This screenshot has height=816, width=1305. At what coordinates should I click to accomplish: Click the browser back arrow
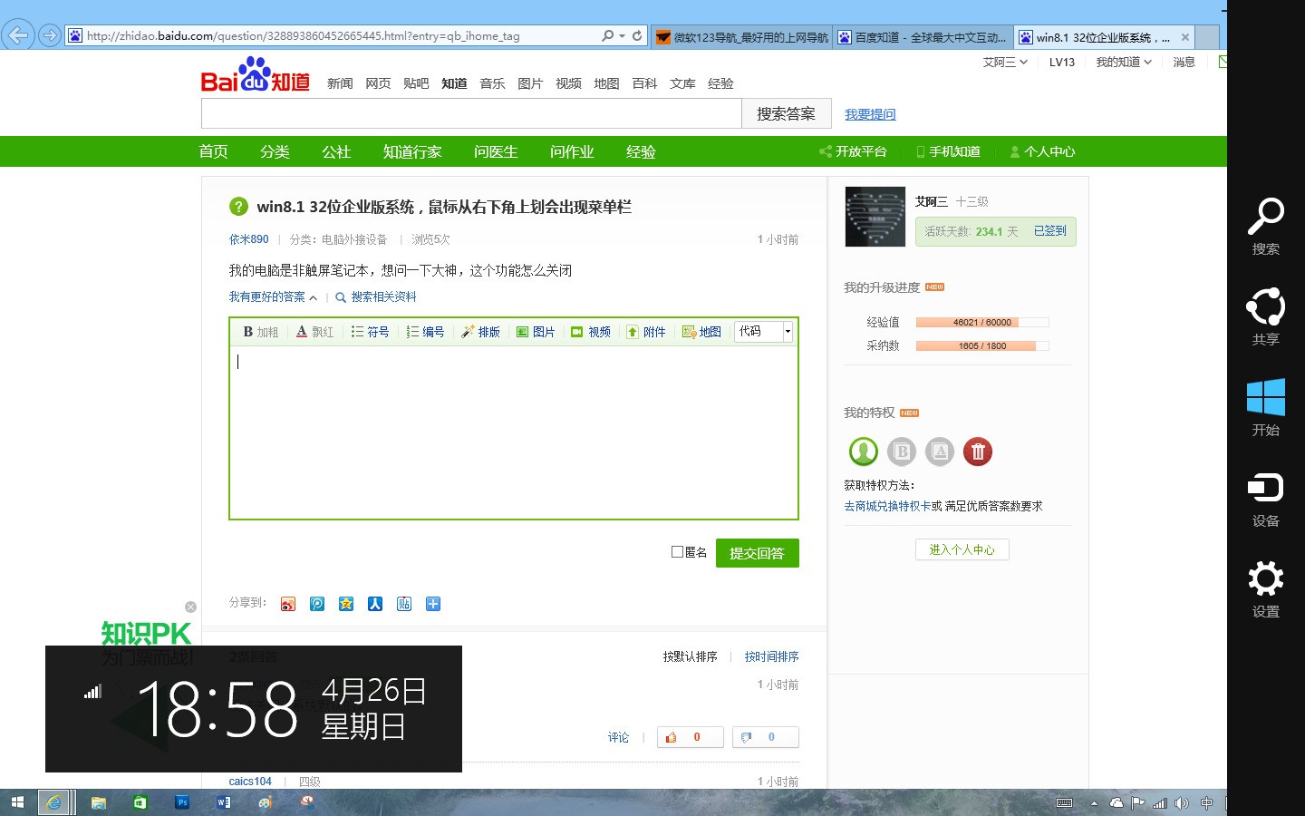click(18, 35)
